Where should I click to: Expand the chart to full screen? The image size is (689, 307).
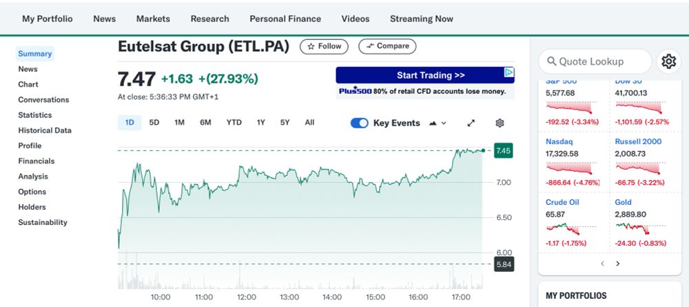471,123
